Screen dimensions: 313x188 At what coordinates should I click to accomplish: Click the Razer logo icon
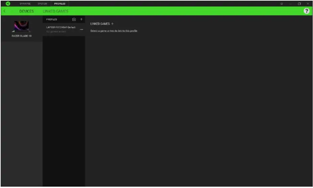(8, 4)
